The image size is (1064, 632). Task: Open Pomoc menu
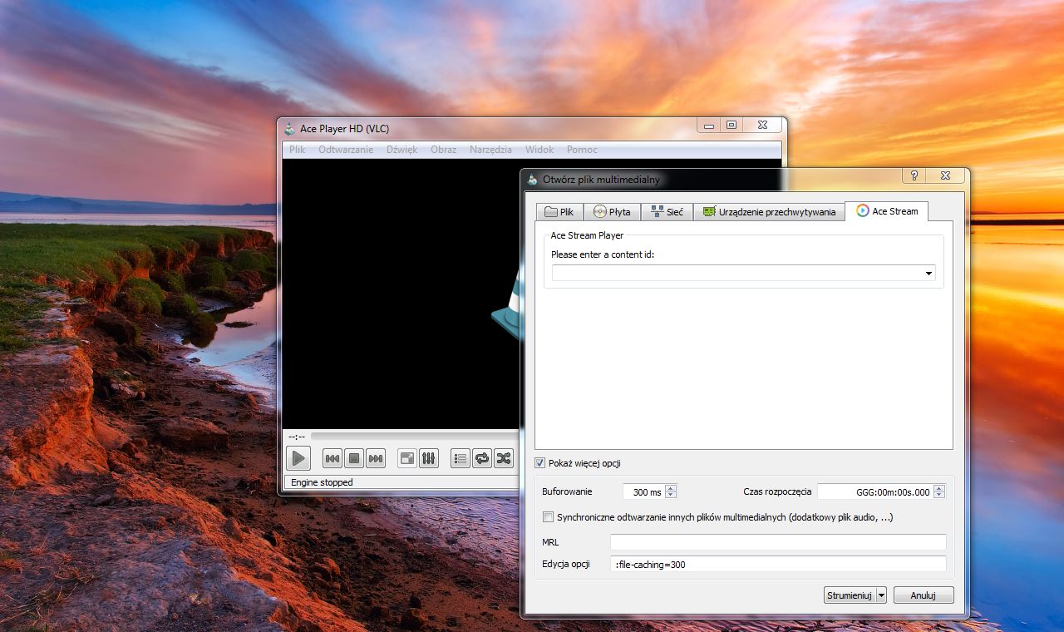(582, 150)
